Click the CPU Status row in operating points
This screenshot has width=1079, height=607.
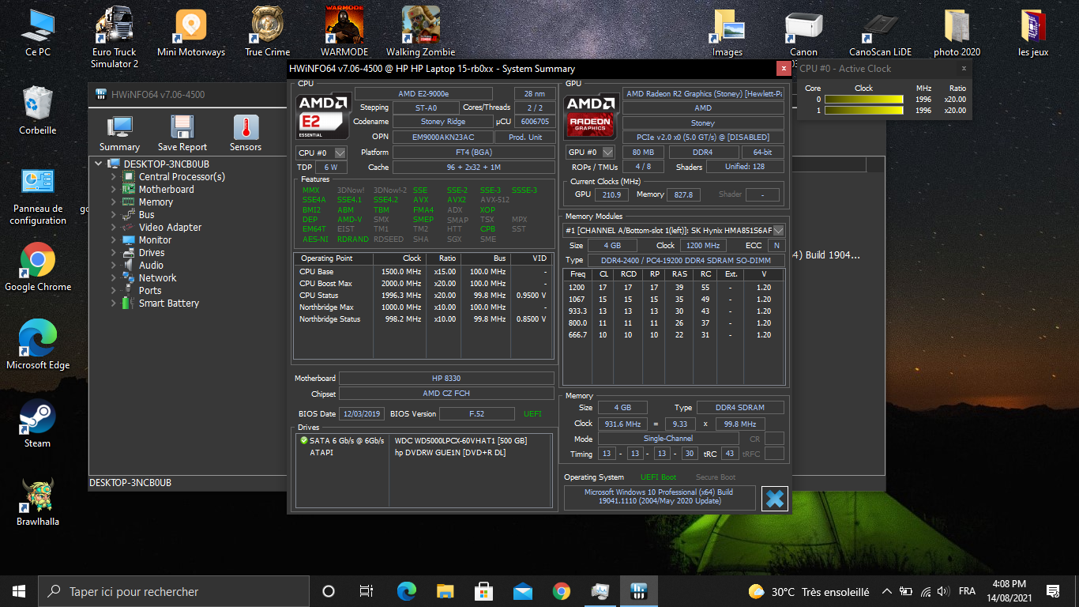[423, 296]
